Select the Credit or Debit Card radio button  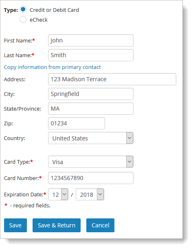tap(23, 9)
